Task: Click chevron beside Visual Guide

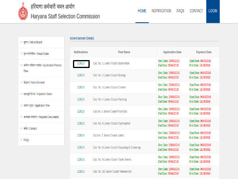Action: pos(21,53)
